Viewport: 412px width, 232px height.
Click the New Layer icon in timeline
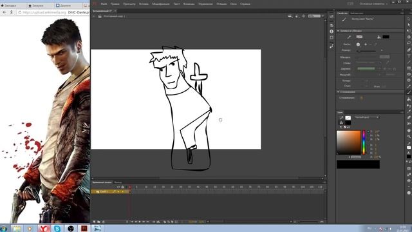[94, 222]
